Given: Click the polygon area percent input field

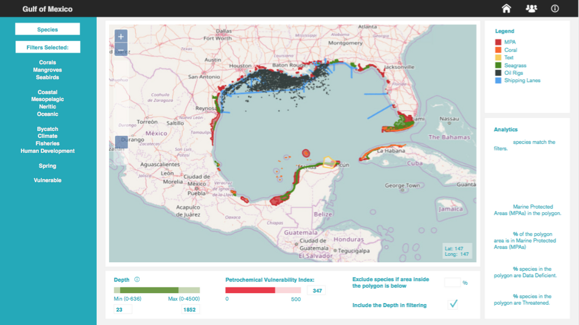Looking at the screenshot, I should [x=452, y=283].
